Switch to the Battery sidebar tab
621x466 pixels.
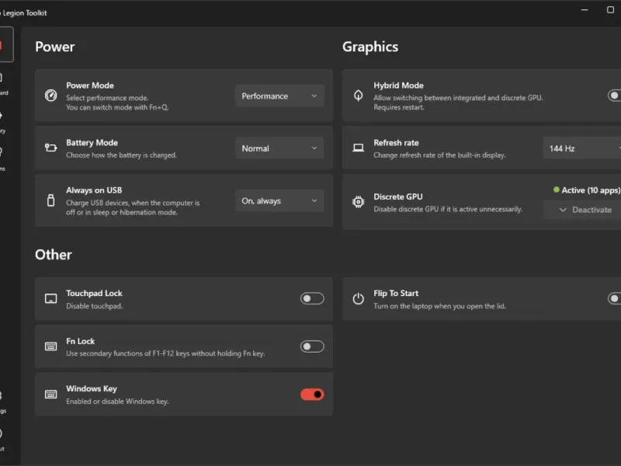pyautogui.click(x=2, y=120)
